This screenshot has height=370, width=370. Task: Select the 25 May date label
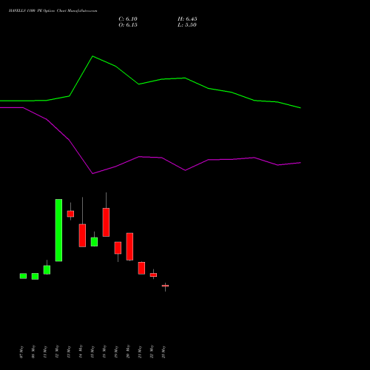[x=164, y=352]
